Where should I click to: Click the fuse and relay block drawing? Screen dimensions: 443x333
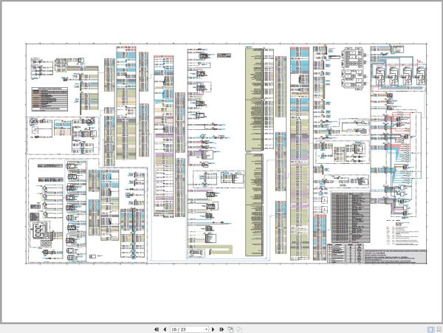(354, 69)
